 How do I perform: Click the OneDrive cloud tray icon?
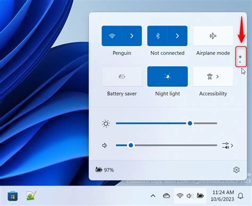click(166, 196)
